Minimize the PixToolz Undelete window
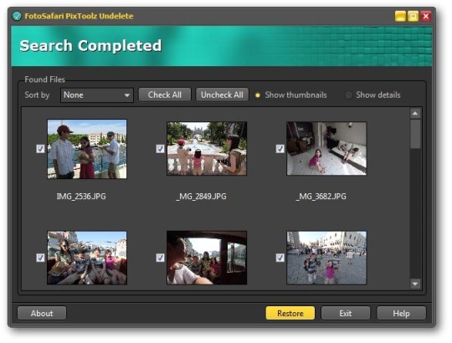The height and width of the screenshot is (343, 452). [x=400, y=16]
